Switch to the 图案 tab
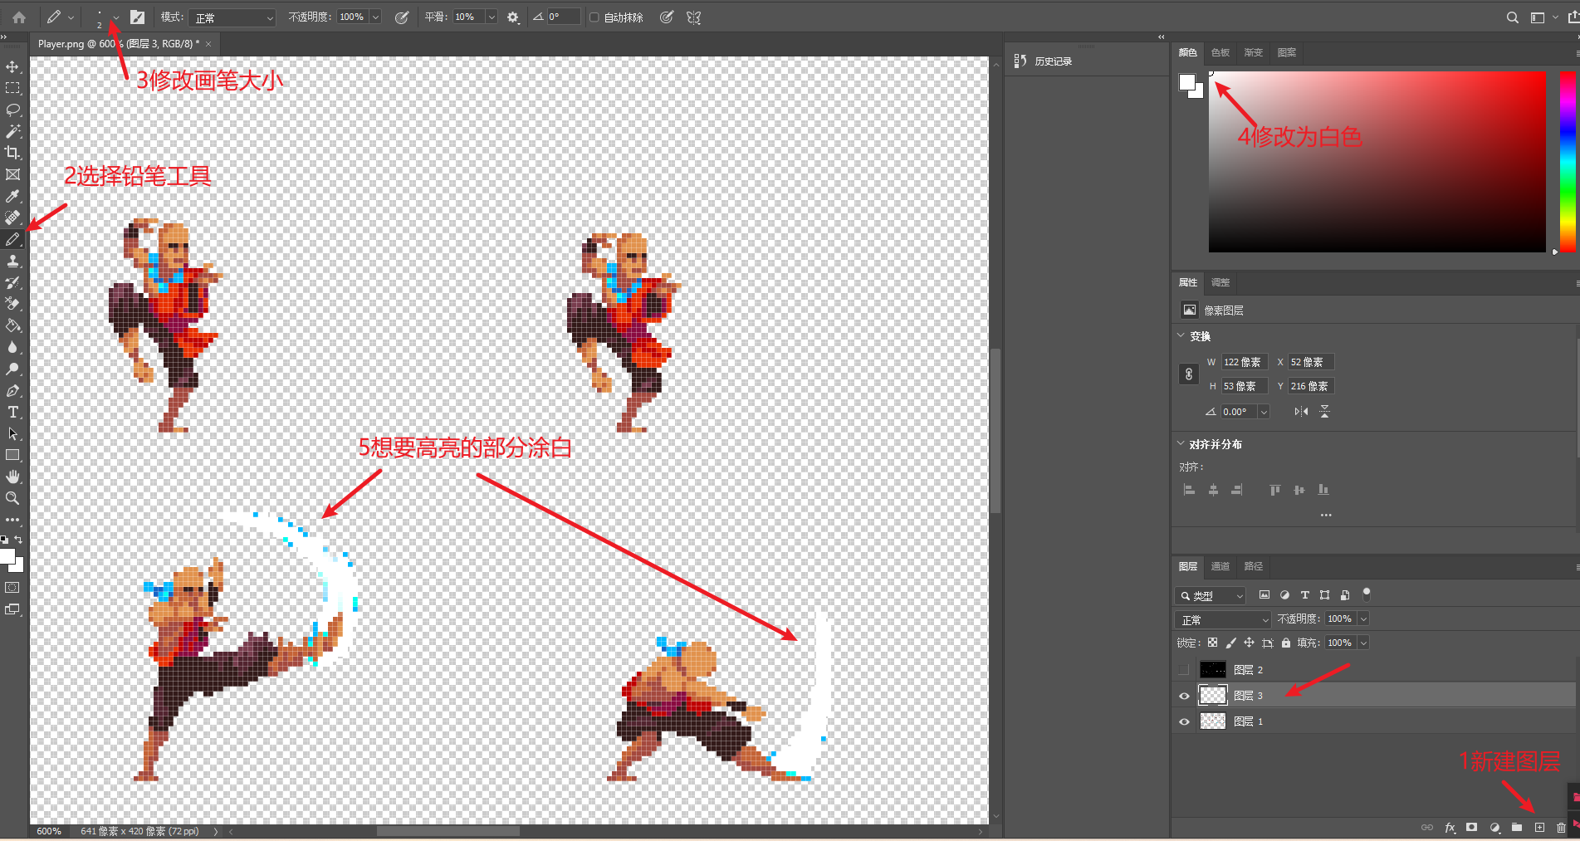The width and height of the screenshot is (1580, 841). [x=1286, y=52]
